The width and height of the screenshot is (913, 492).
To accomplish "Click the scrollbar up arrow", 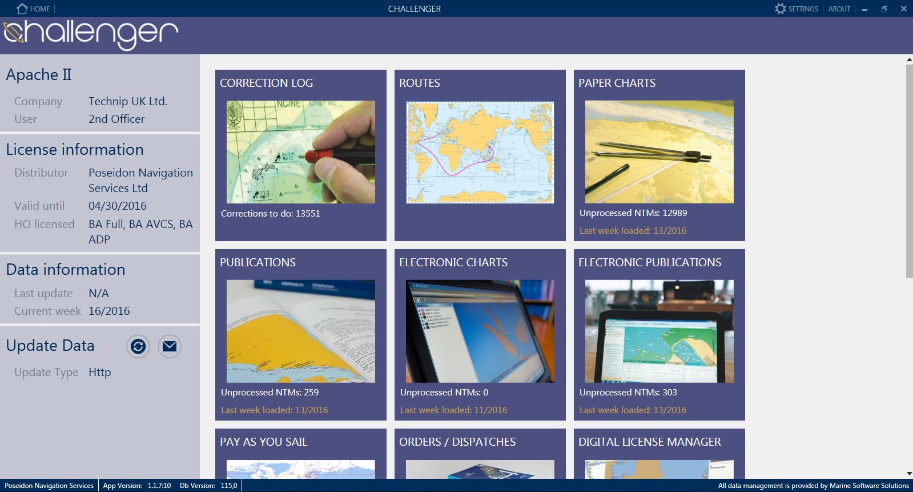I will pos(909,59).
